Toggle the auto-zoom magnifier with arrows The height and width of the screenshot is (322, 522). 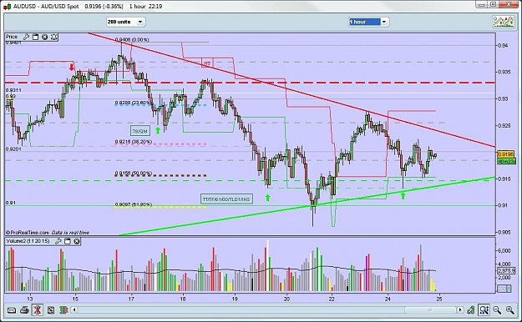click(484, 310)
